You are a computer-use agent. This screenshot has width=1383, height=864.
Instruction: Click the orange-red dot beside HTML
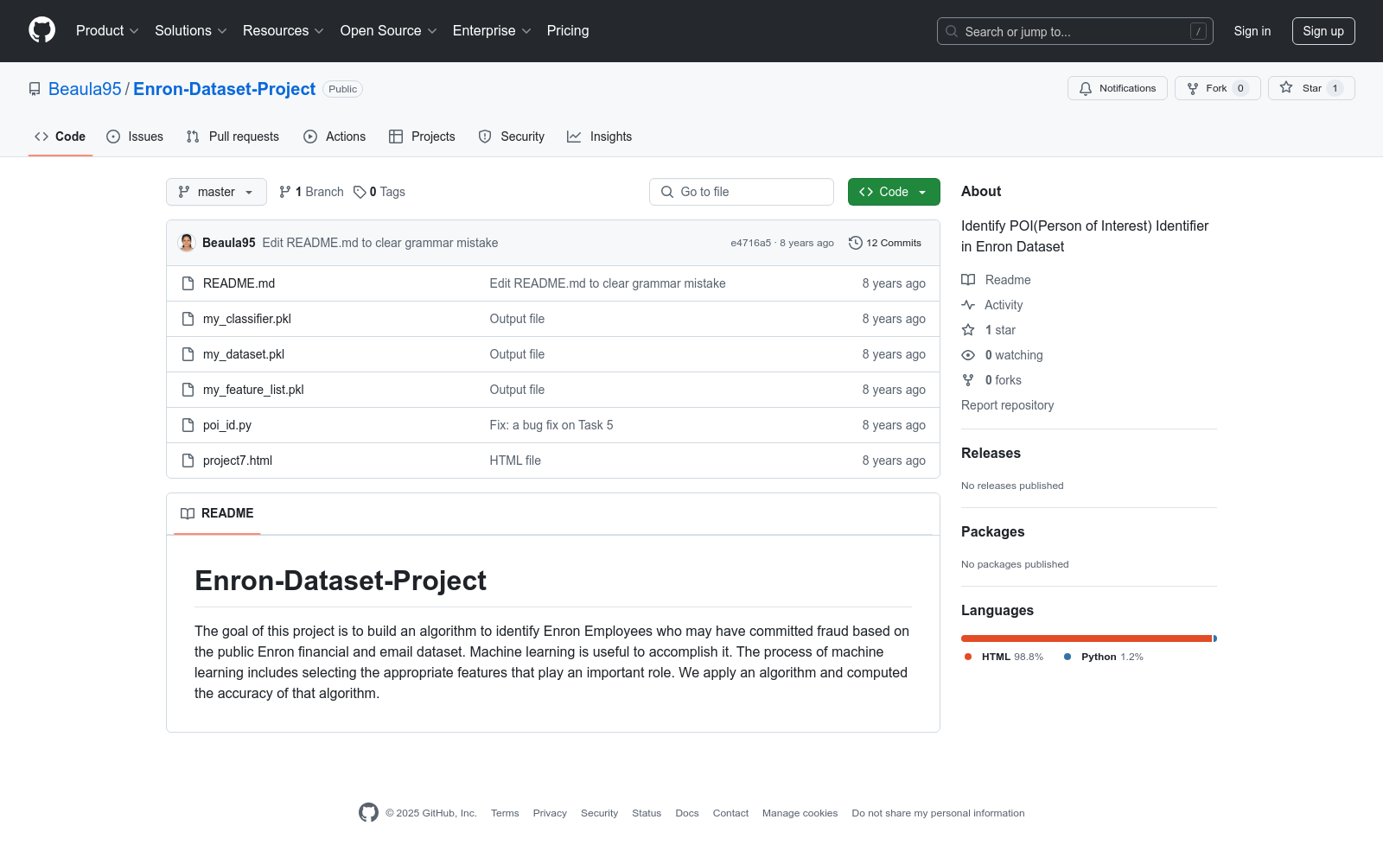968,657
